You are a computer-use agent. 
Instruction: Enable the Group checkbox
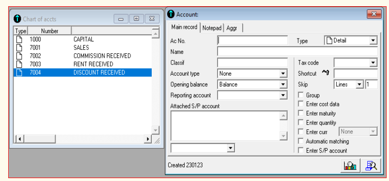click(301, 95)
